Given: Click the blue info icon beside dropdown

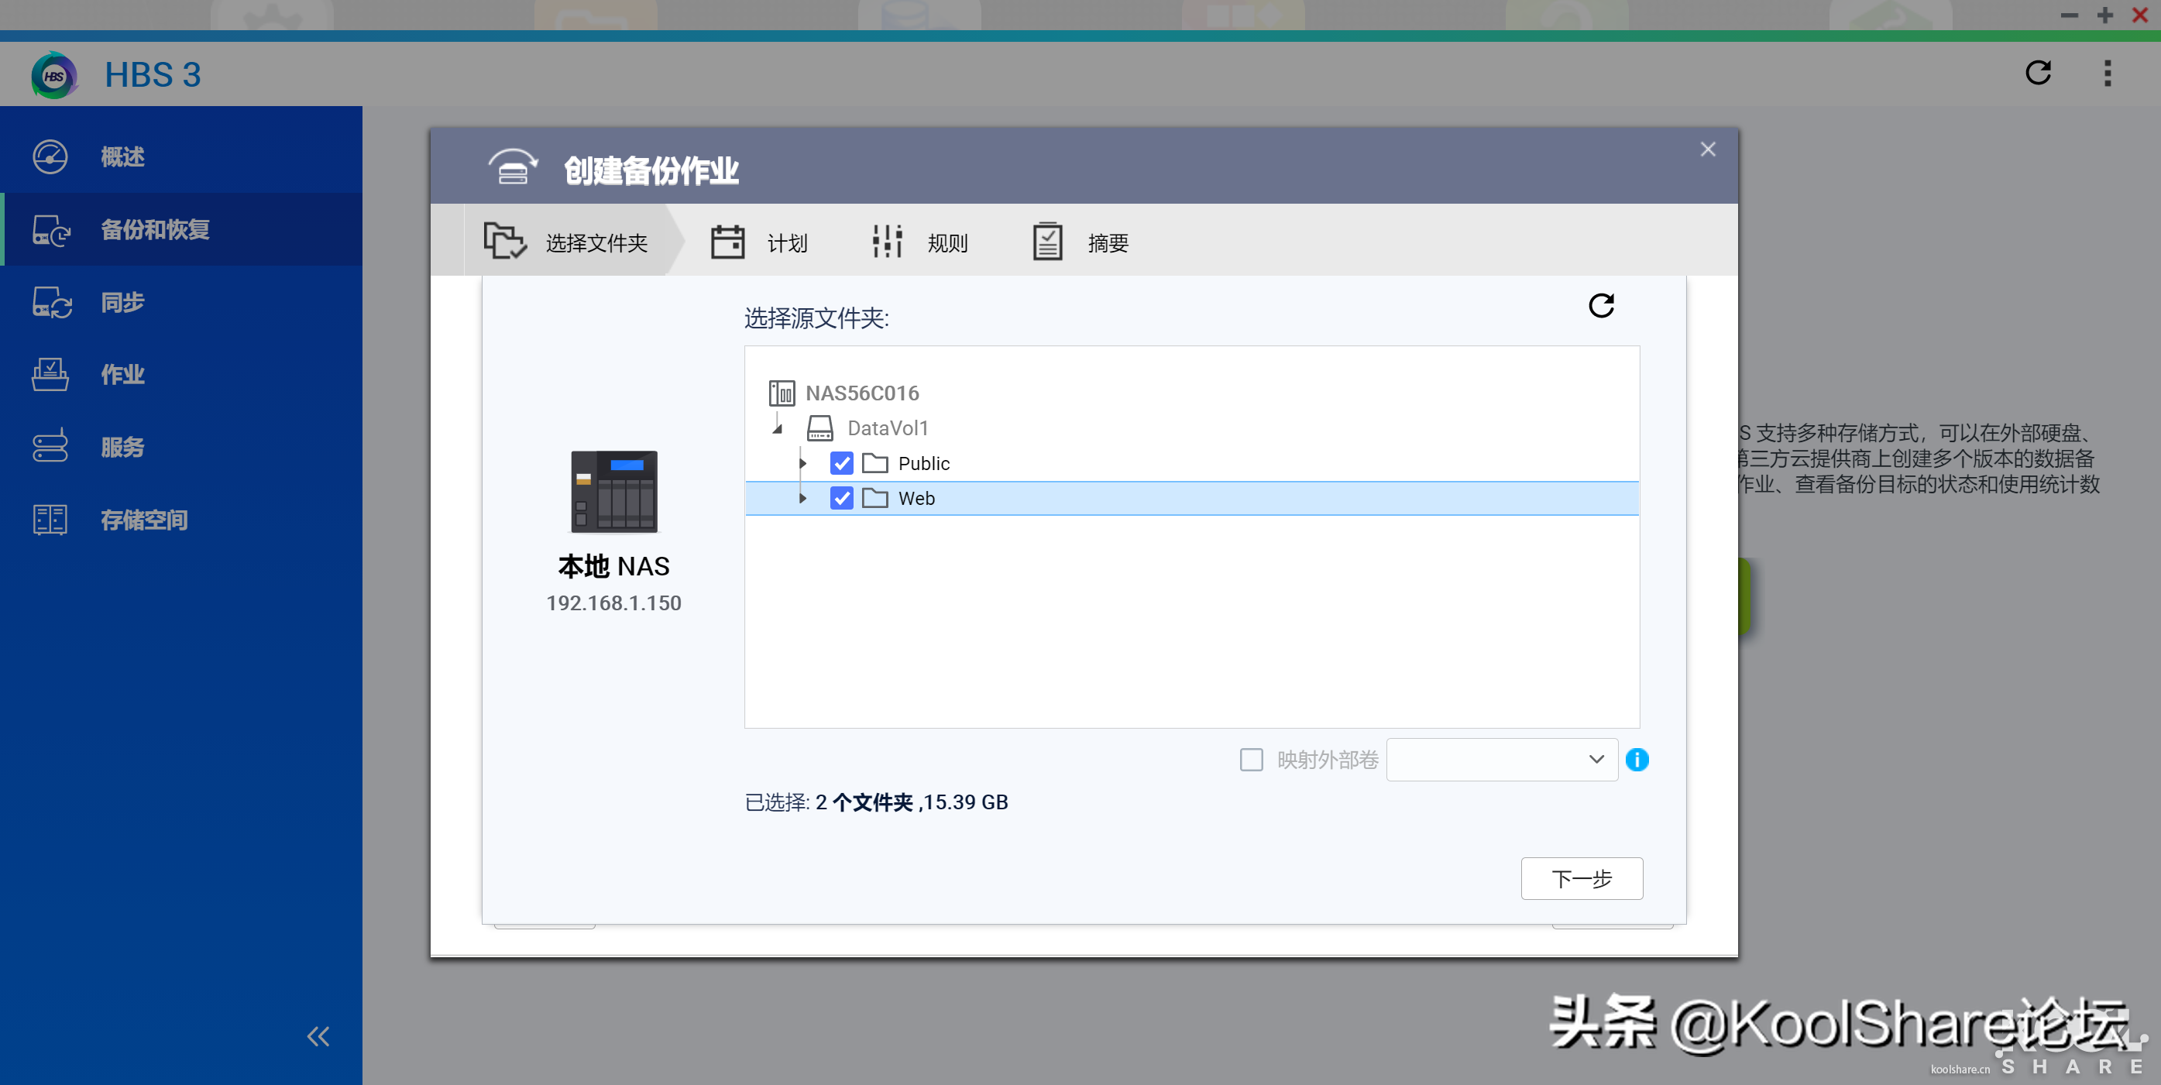Looking at the screenshot, I should click(x=1636, y=760).
